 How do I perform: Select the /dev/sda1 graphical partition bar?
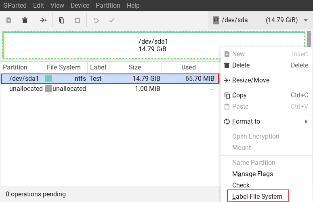point(154,45)
